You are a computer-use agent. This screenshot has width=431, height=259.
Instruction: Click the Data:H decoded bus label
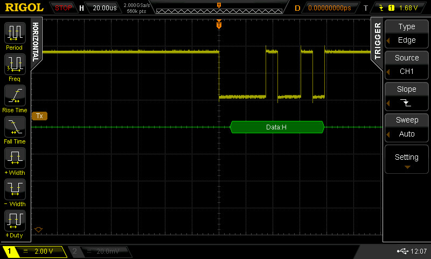pyautogui.click(x=277, y=127)
